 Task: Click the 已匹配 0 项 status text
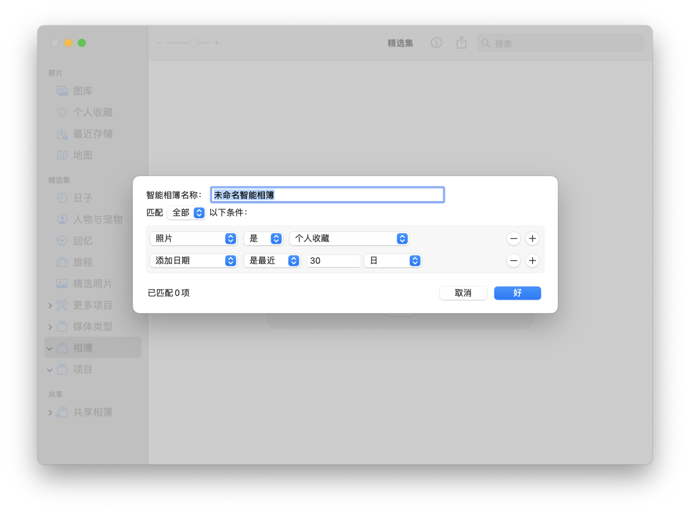click(169, 293)
